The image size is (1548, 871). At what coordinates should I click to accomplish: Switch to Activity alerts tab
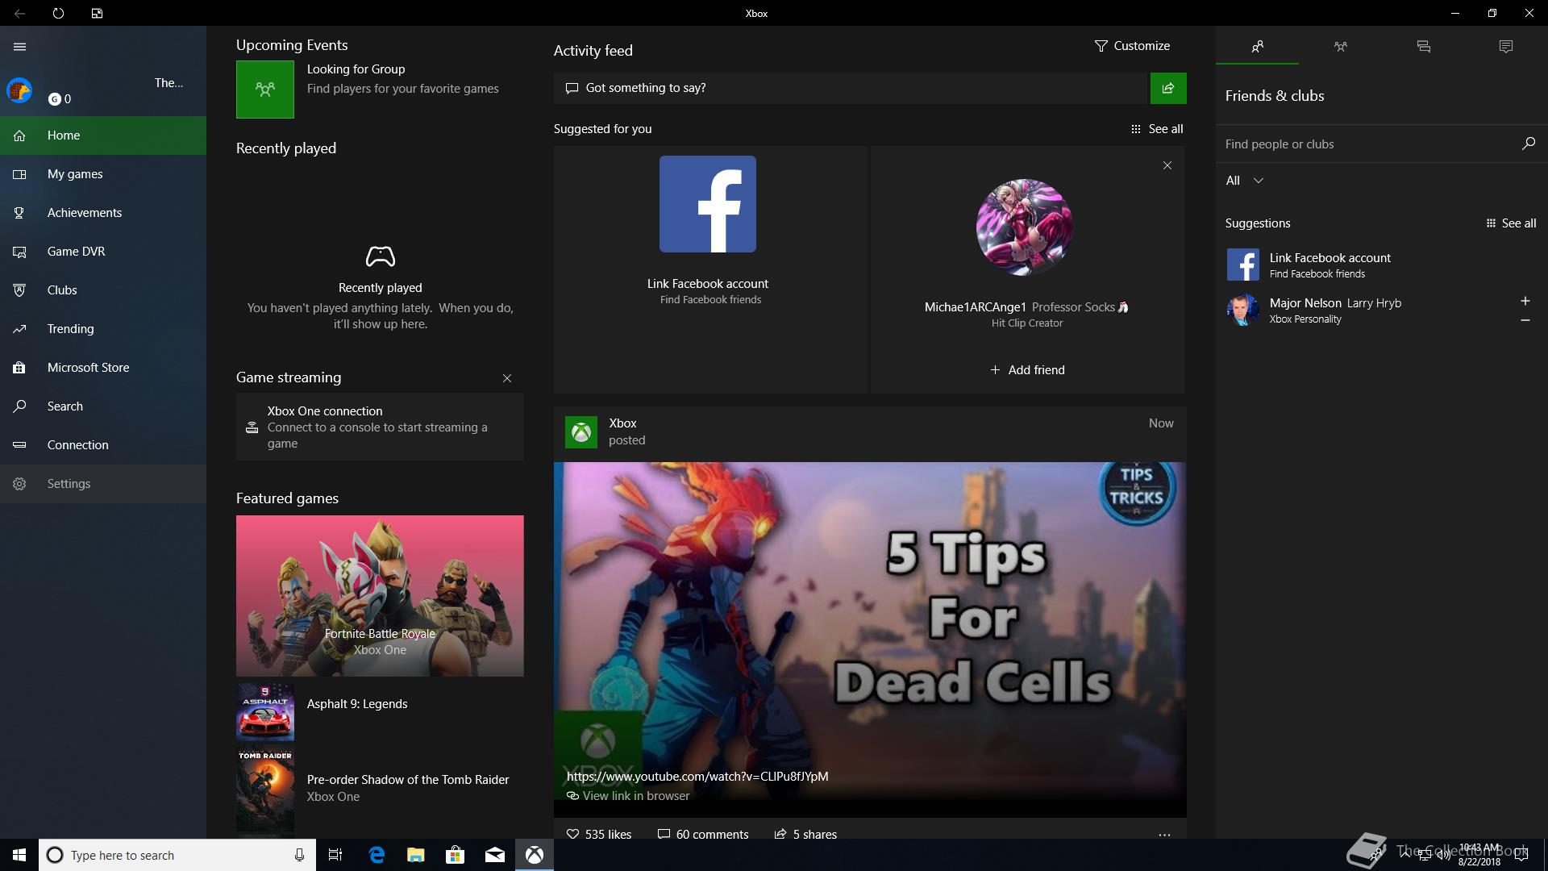[x=1506, y=47]
